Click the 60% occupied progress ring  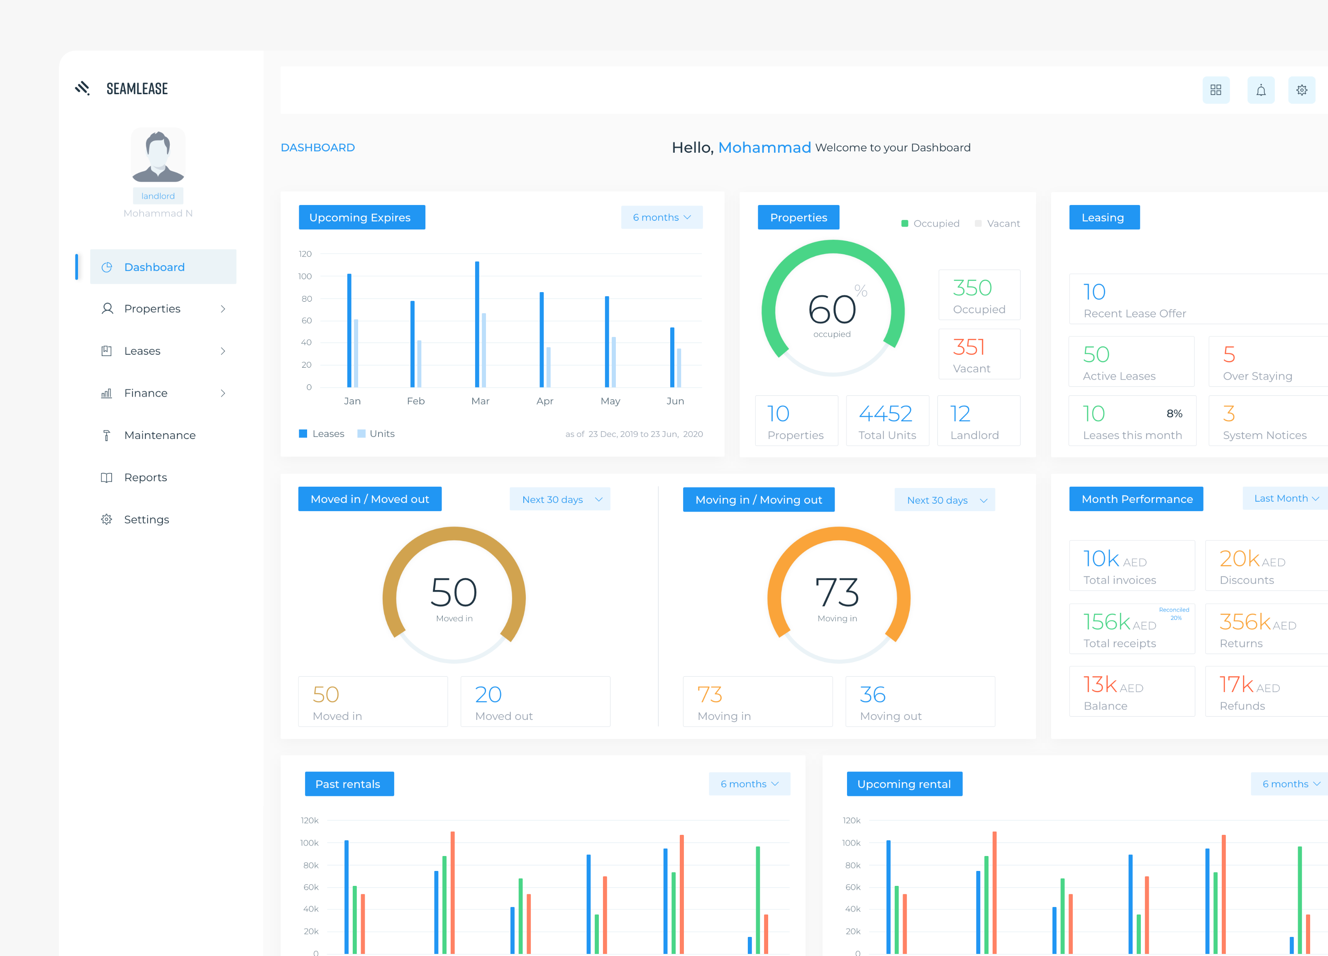[832, 310]
